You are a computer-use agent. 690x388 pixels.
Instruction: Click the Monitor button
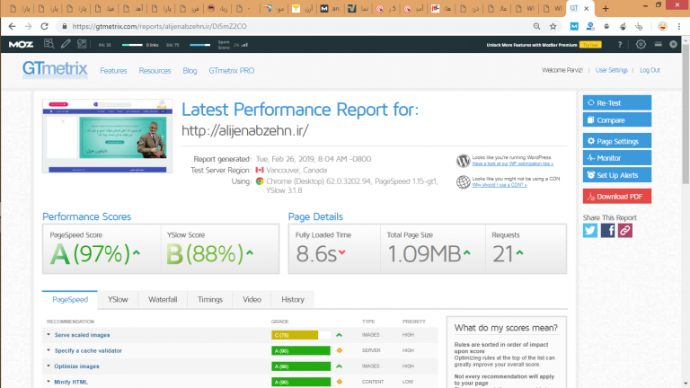[617, 158]
